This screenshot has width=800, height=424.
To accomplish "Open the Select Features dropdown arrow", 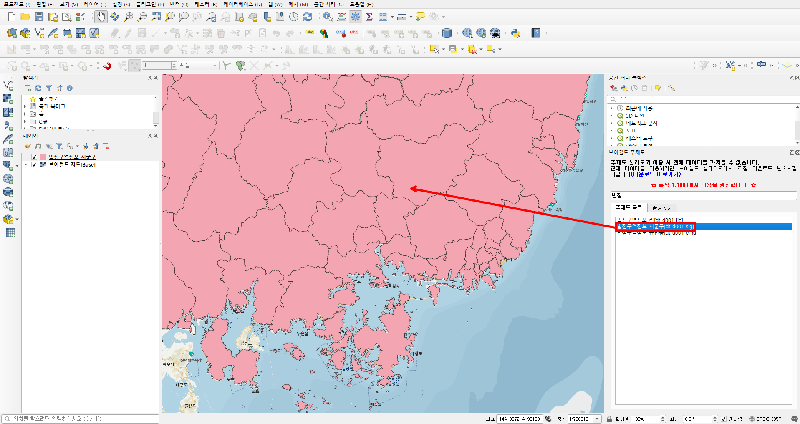I will click(443, 49).
